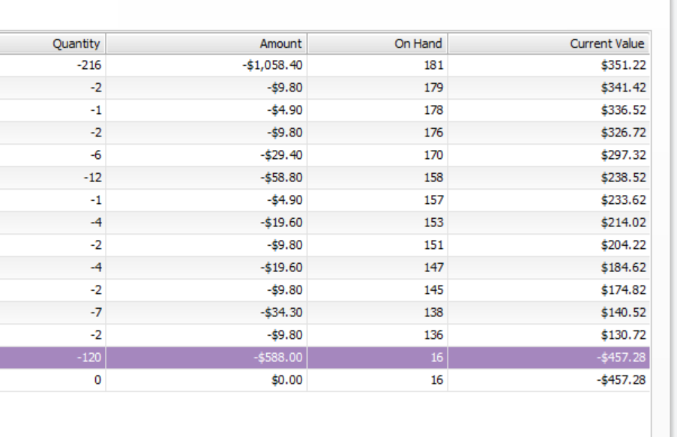
Task: Select the $130.72 current value cell
Action: tap(622, 335)
